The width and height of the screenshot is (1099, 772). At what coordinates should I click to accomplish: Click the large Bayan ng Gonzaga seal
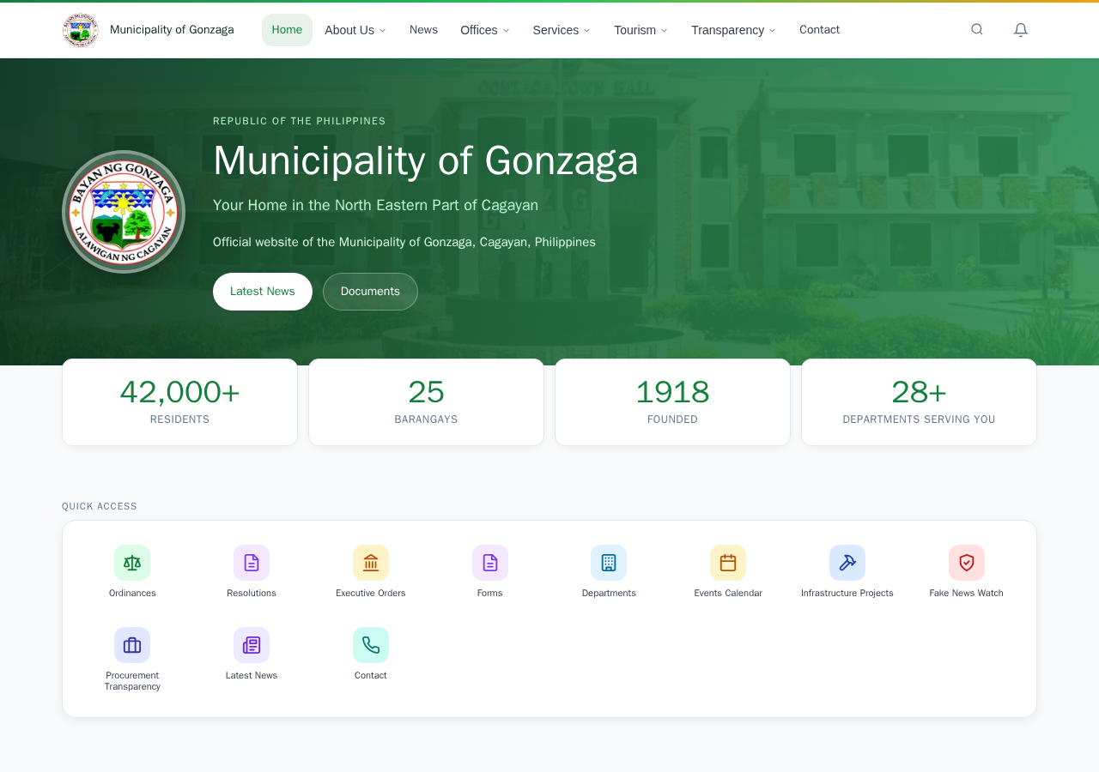[124, 212]
